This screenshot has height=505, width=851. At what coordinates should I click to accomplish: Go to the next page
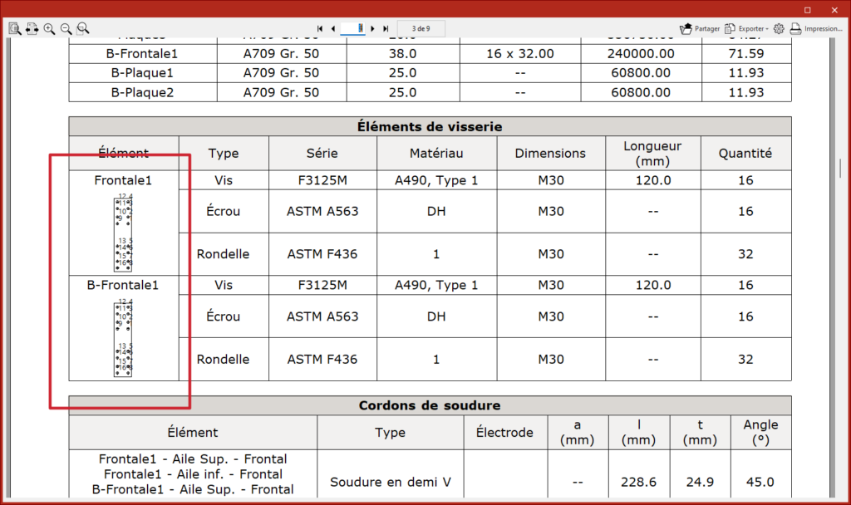point(373,29)
